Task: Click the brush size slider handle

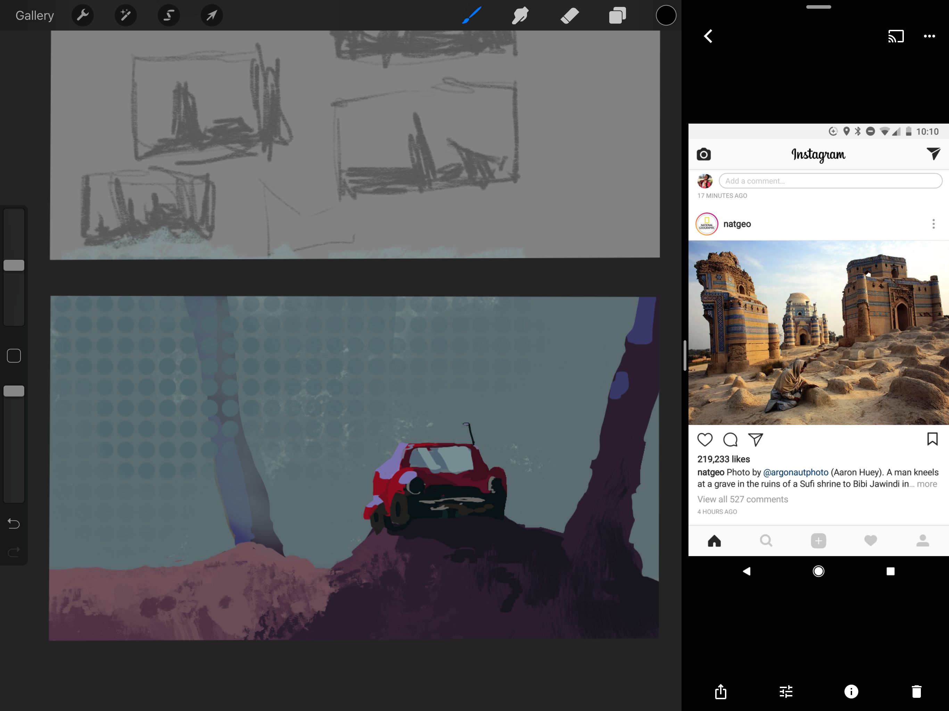Action: [x=14, y=266]
